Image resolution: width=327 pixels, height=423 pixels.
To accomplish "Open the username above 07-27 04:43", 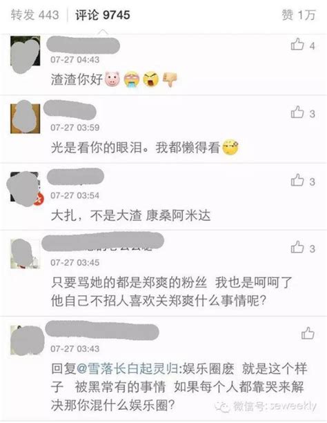I will pos(83,46).
